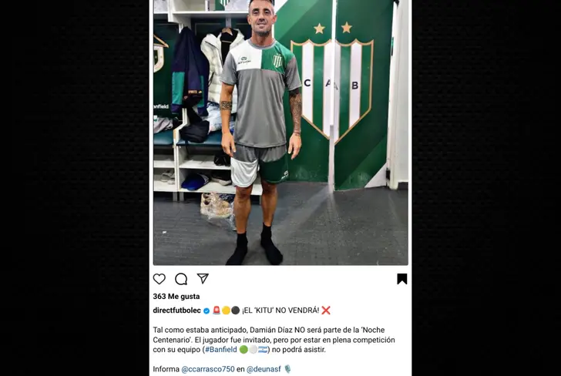Click the yellow circle emoji in caption
Viewport: 561px width, 376px height.
(226, 311)
